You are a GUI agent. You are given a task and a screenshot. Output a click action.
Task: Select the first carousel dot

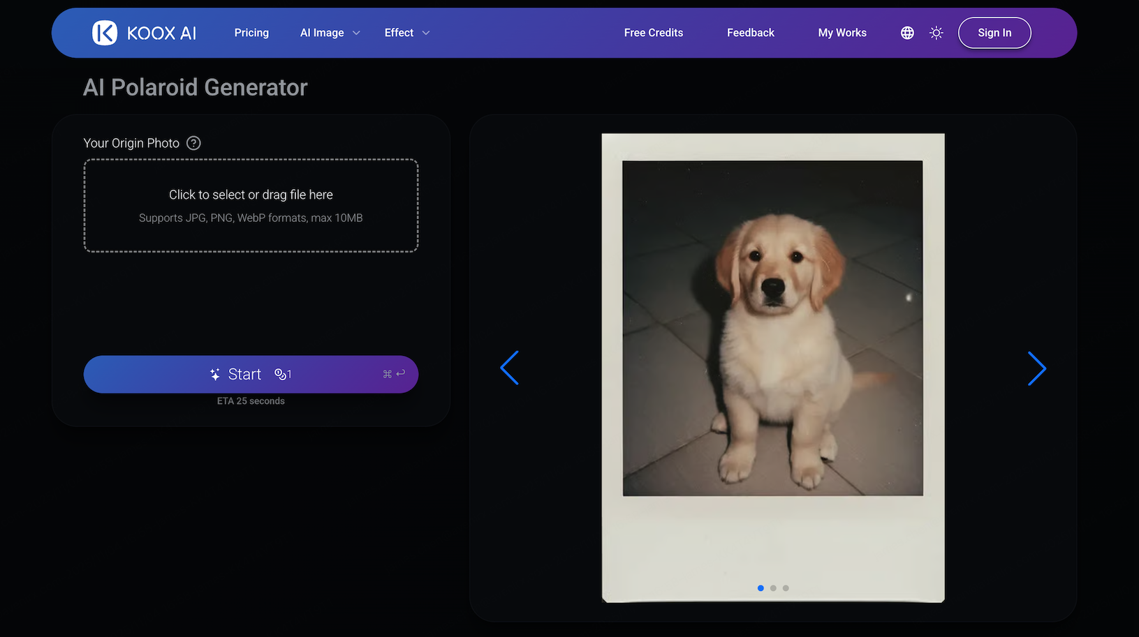760,588
